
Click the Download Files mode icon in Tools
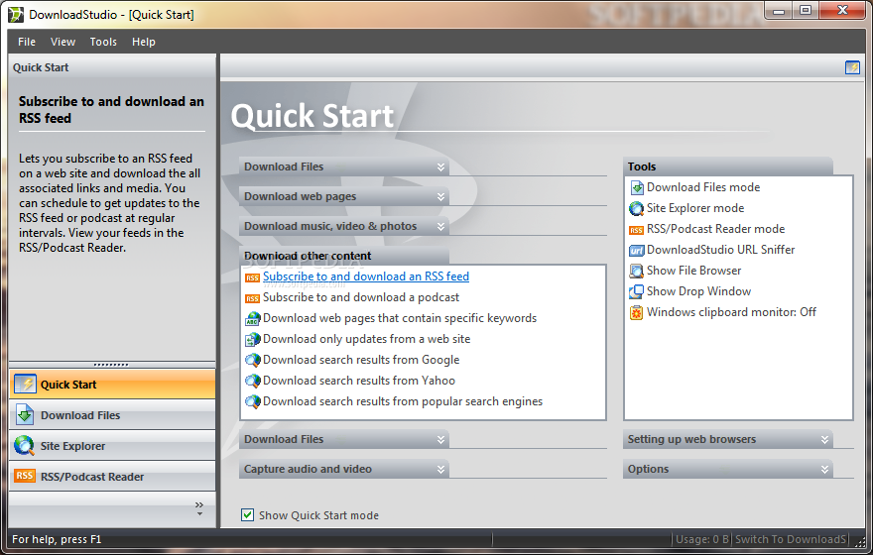[x=636, y=188]
